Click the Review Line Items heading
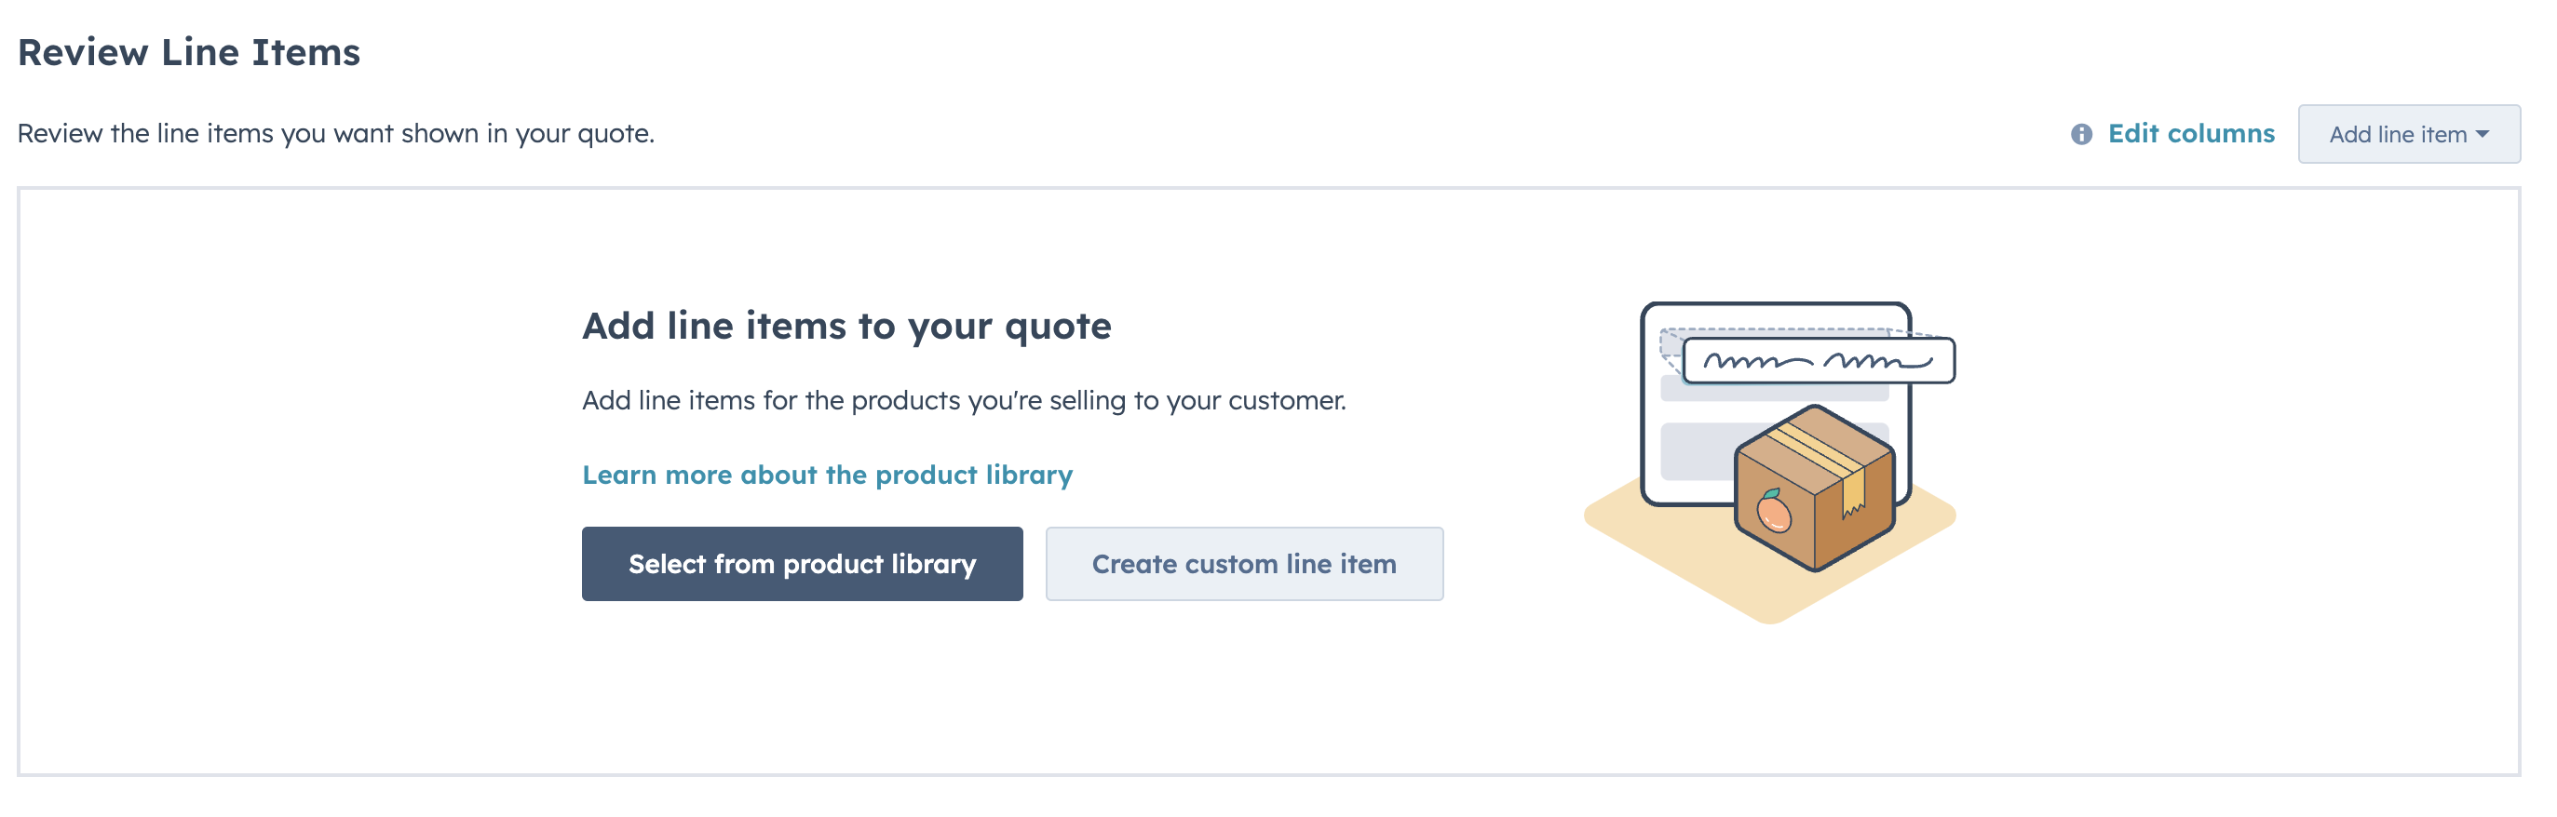The height and width of the screenshot is (817, 2557). [189, 52]
